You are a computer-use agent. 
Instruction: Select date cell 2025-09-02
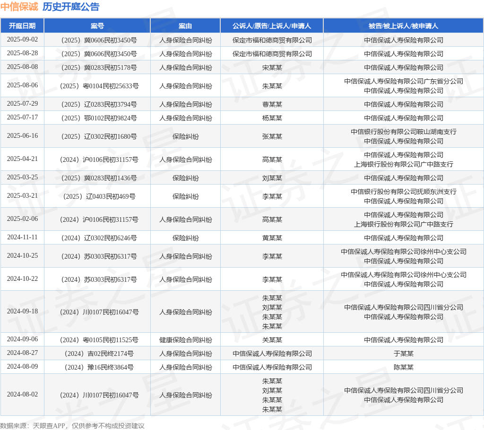[x=22, y=40]
